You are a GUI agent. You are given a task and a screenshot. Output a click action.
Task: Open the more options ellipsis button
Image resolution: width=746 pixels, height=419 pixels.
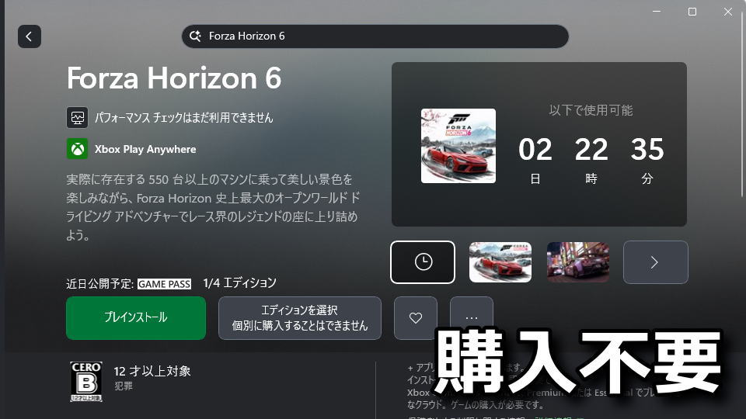click(x=472, y=318)
